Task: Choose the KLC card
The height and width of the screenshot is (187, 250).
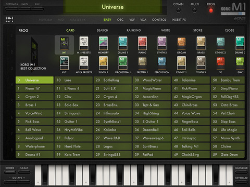Action: tap(64, 65)
